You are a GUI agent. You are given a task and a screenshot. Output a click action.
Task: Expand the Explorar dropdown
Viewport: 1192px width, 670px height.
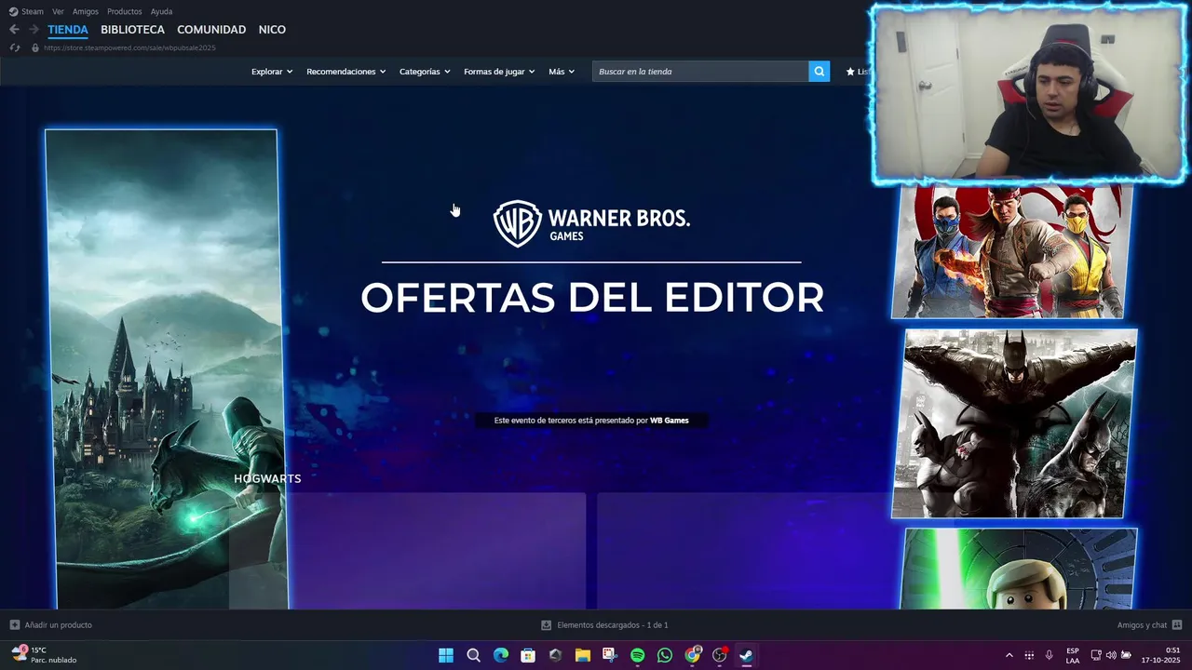pyautogui.click(x=272, y=72)
